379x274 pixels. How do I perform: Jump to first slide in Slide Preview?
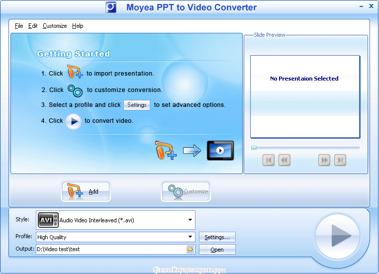pyautogui.click(x=269, y=160)
